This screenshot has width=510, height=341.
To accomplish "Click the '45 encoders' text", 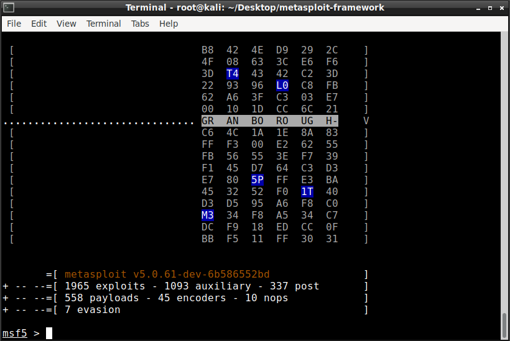I will pyautogui.click(x=192, y=298).
